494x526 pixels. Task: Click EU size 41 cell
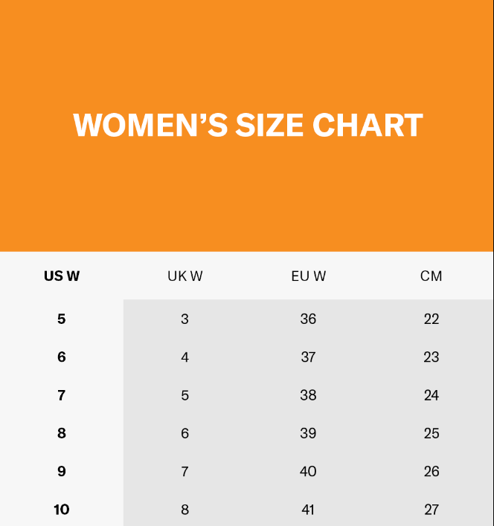tap(308, 510)
